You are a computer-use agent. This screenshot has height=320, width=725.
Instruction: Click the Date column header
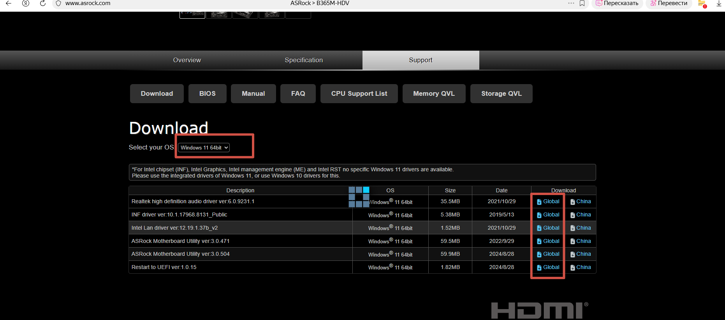pos(502,190)
